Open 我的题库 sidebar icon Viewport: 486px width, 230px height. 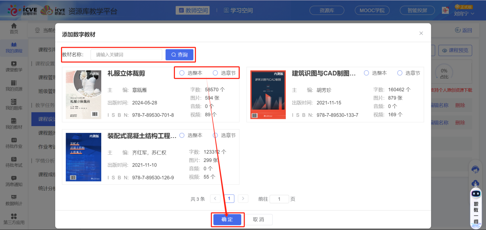click(14, 104)
